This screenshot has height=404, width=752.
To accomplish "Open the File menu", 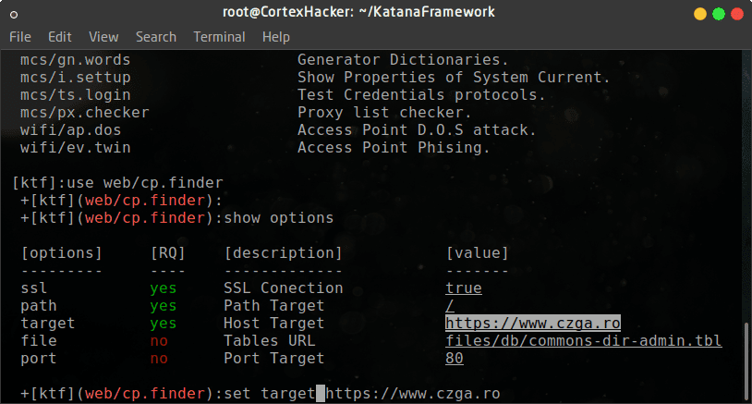I will click(20, 37).
